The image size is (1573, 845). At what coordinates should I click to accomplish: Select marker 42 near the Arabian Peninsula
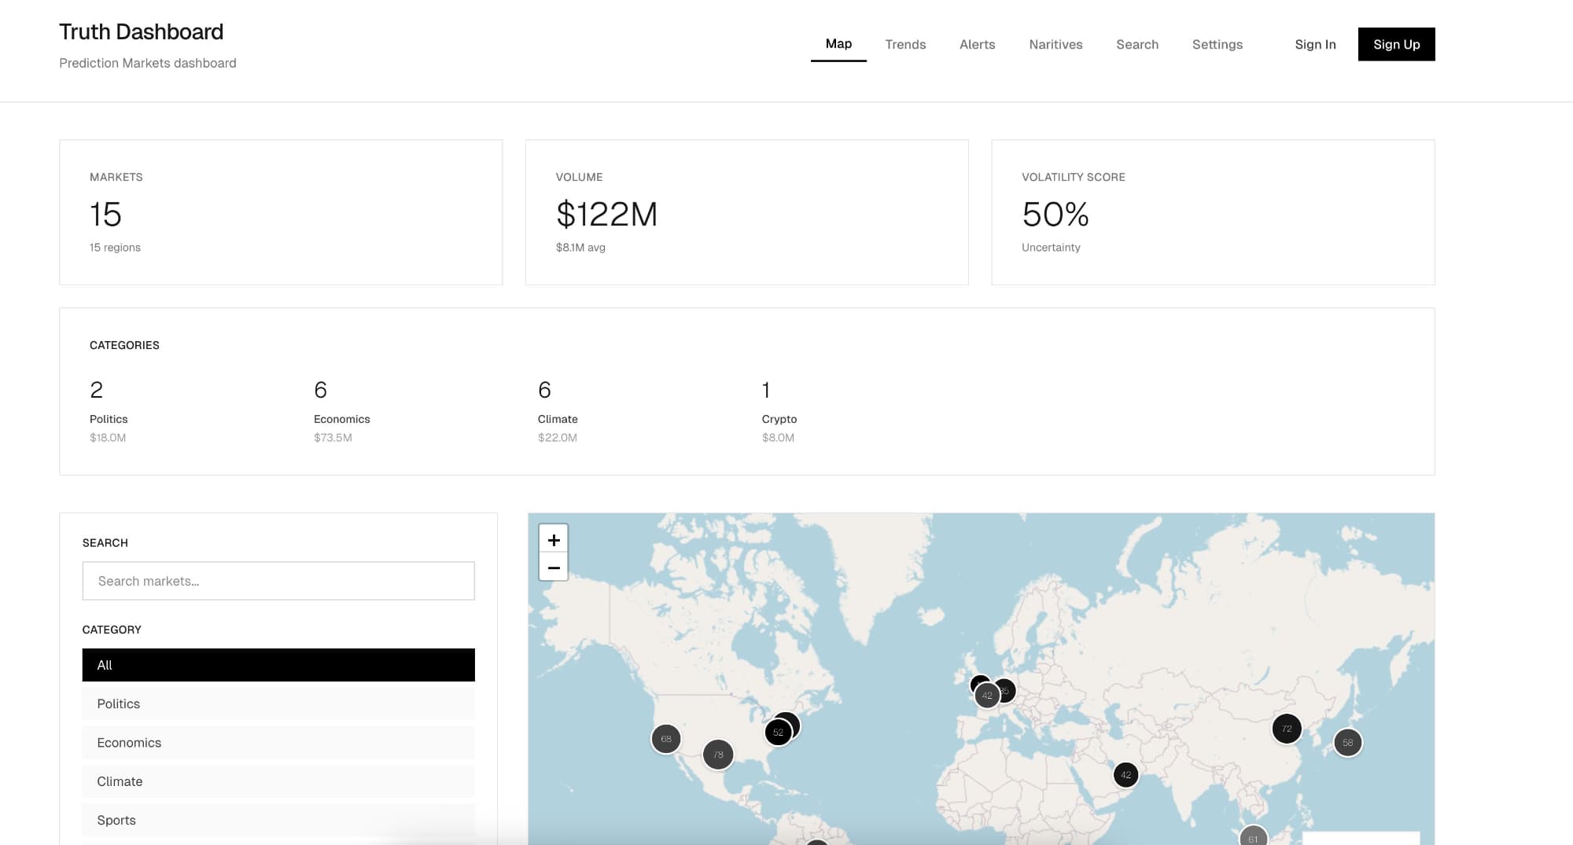(x=1125, y=775)
